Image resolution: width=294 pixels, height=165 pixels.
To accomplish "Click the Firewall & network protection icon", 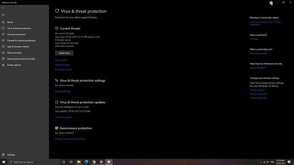I will click(3, 40).
